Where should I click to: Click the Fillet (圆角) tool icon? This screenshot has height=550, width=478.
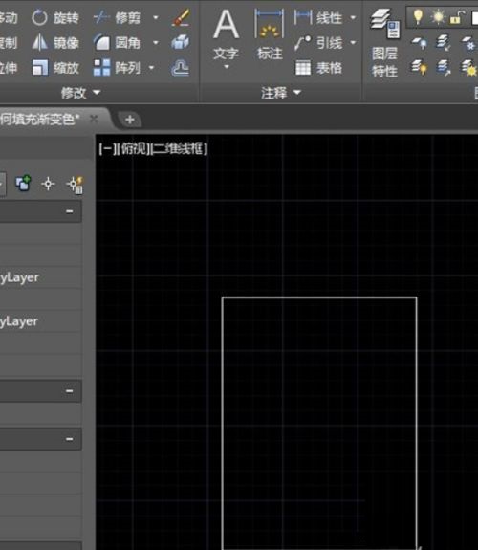[x=101, y=43]
